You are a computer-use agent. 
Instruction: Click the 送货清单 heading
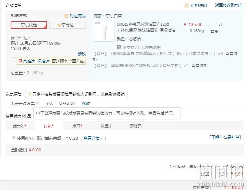14,5
